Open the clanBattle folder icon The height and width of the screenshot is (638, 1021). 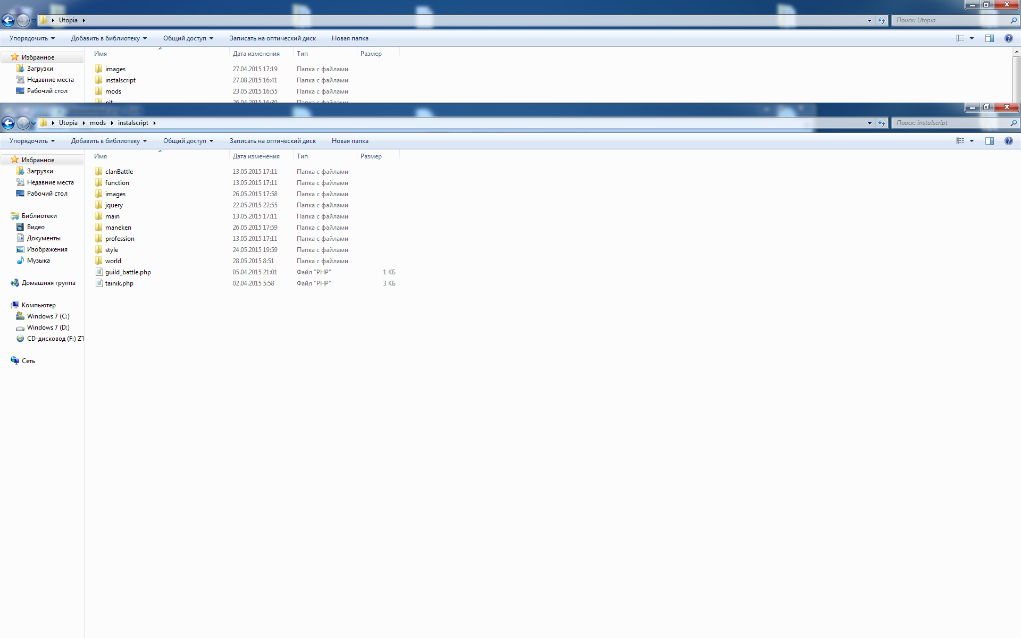[x=99, y=171]
